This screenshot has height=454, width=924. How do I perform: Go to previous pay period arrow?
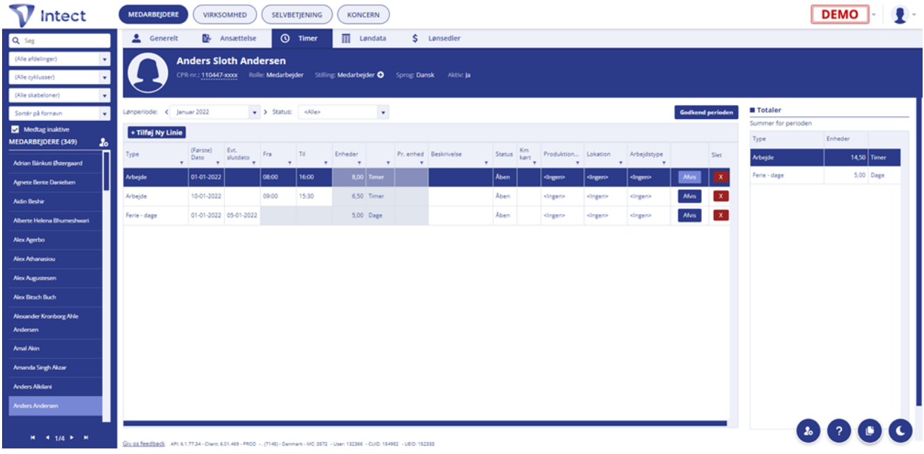(166, 112)
